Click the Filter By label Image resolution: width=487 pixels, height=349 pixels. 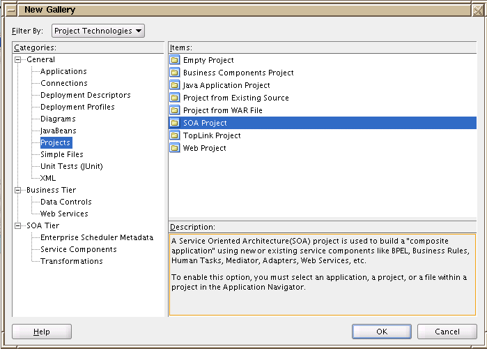[27, 31]
